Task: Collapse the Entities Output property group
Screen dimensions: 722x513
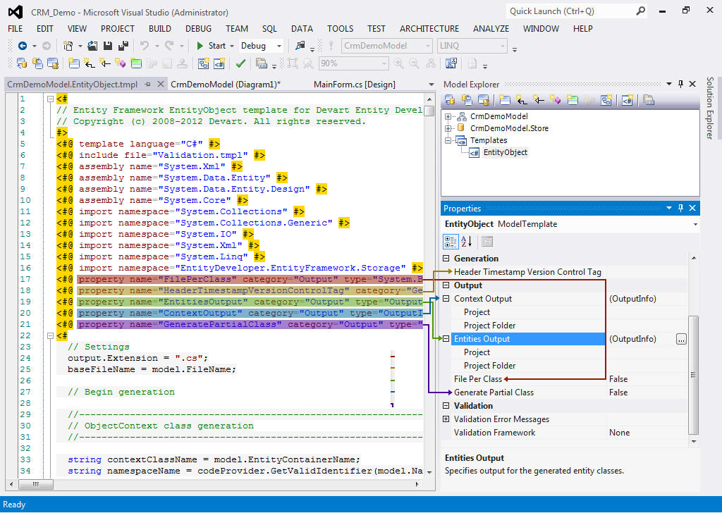Action: pos(446,339)
